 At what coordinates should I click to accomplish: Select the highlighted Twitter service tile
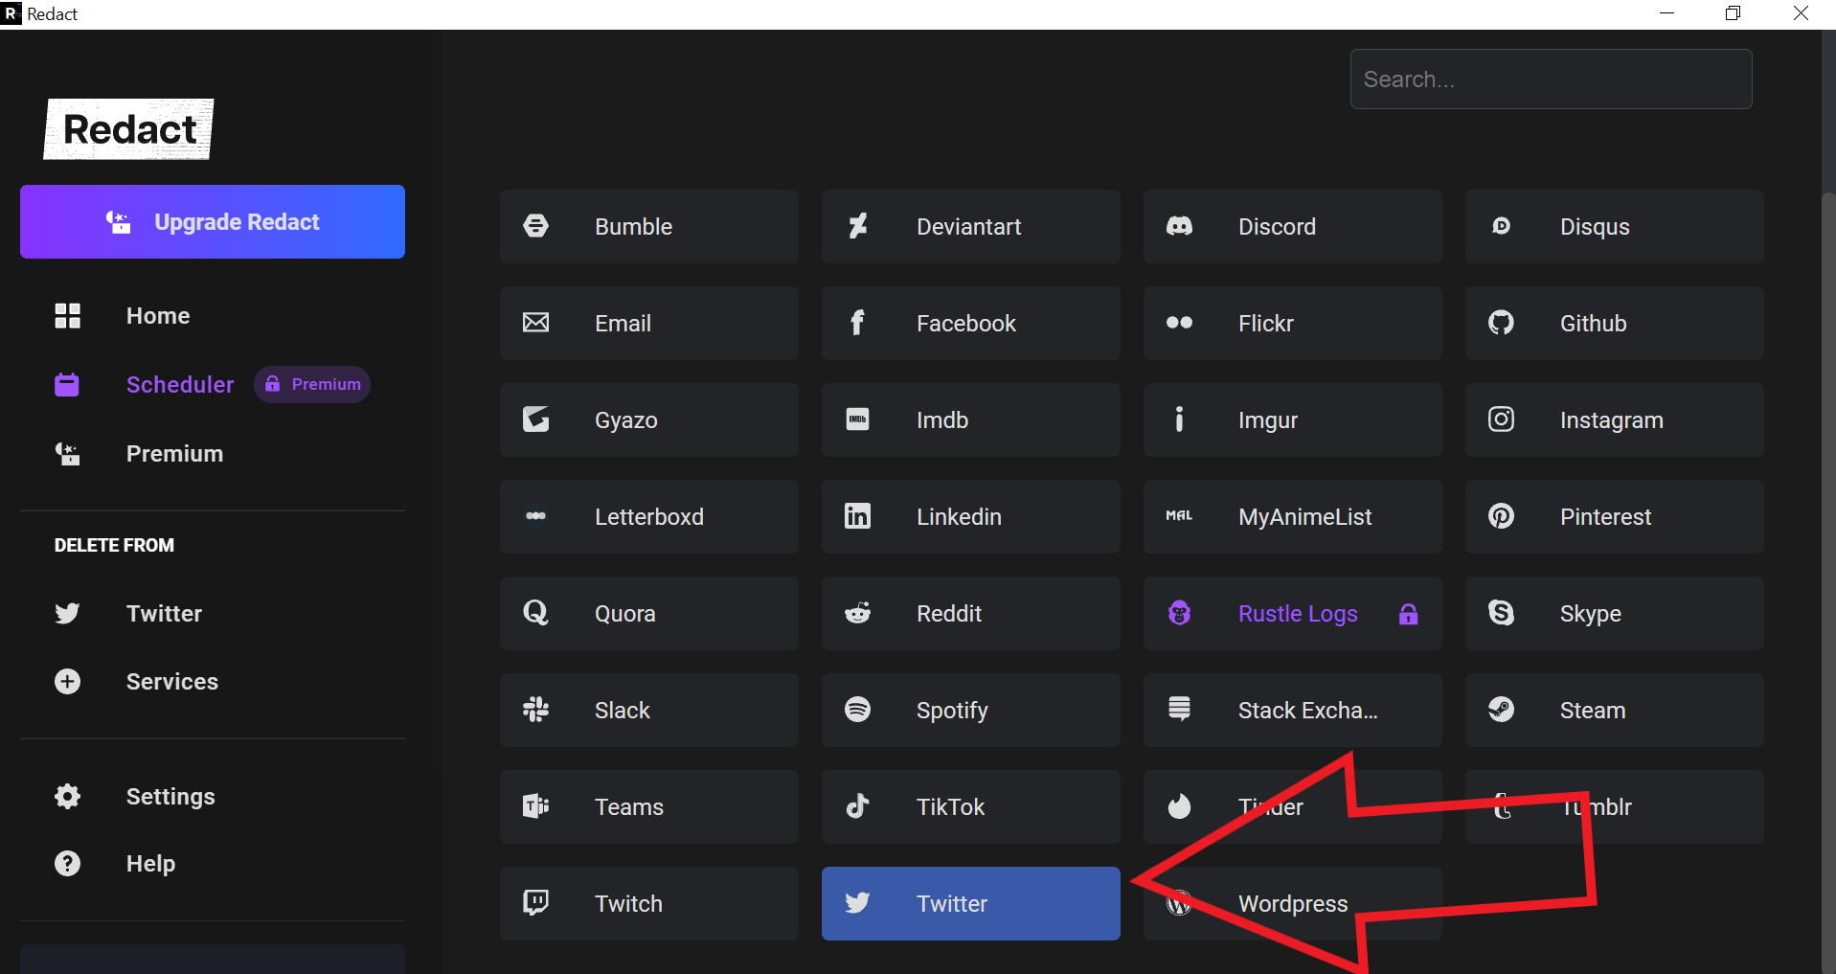pyautogui.click(x=971, y=903)
